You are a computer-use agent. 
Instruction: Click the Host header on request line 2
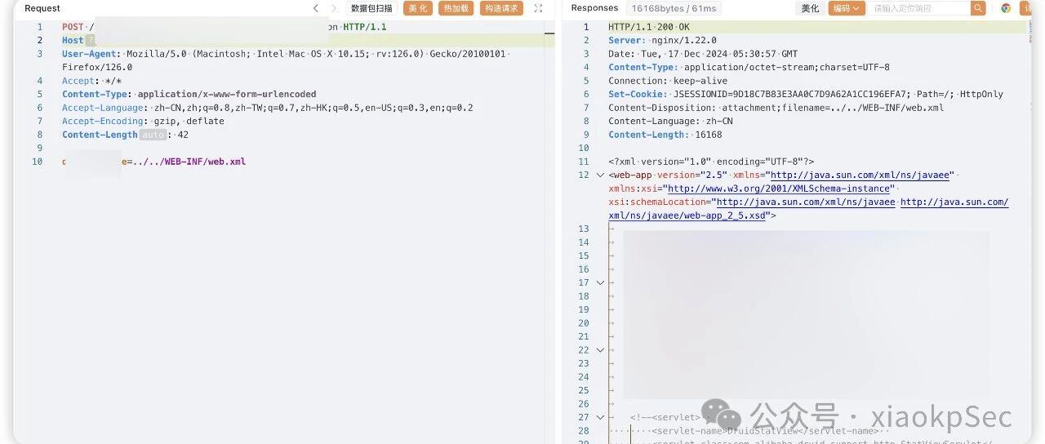(73, 40)
